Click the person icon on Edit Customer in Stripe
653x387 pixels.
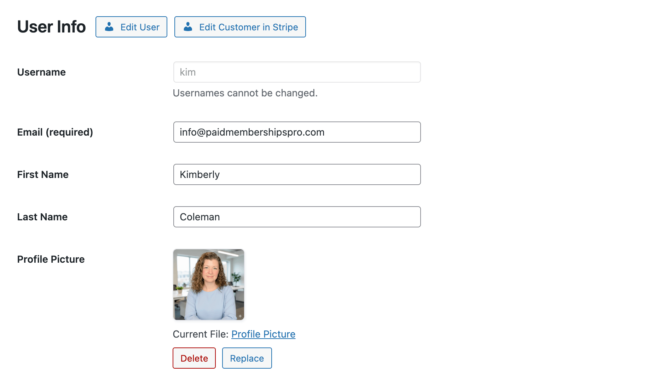187,26
